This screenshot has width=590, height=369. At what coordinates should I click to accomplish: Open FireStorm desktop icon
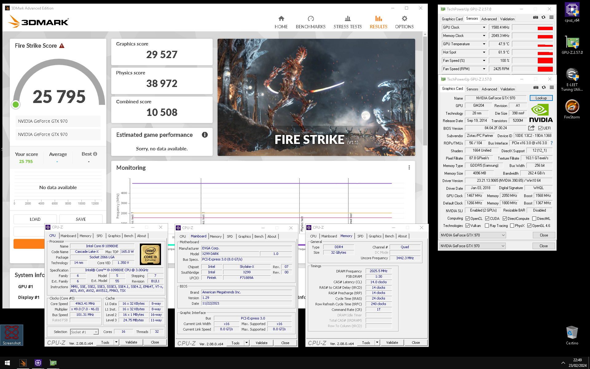click(572, 109)
